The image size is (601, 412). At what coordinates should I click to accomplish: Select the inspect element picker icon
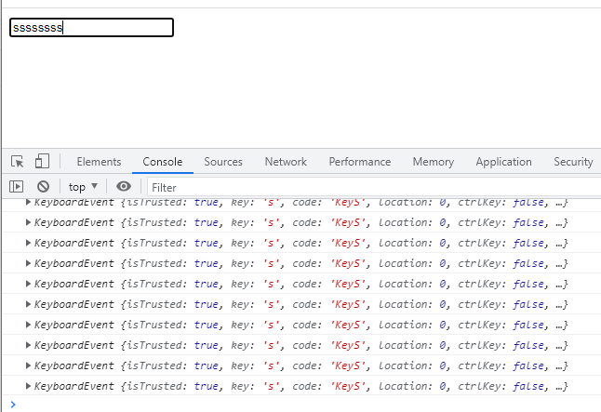18,161
